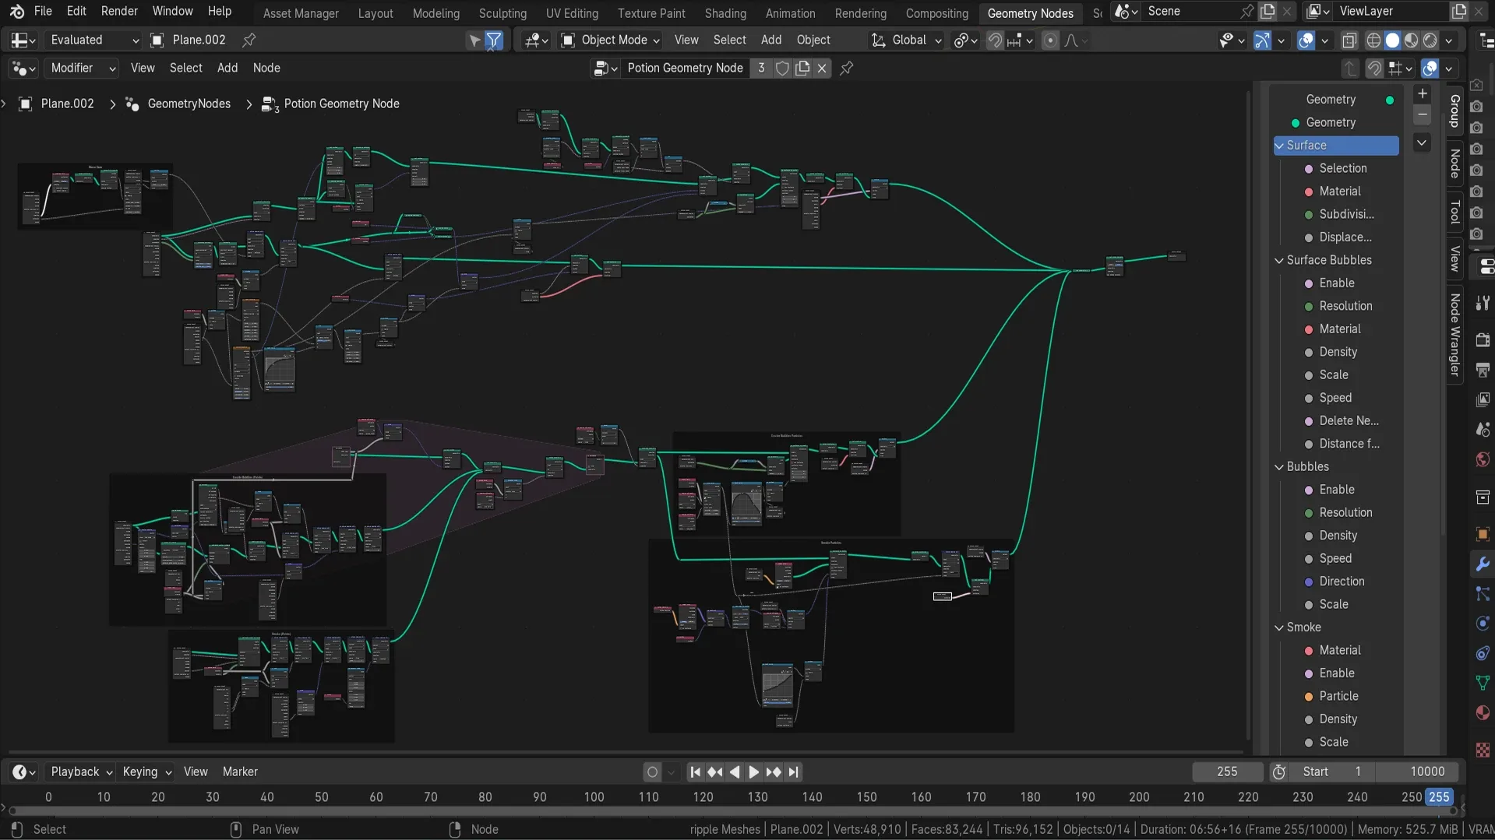The height and width of the screenshot is (840, 1495).
Task: Click frame 100 on the timeline
Action: [594, 796]
